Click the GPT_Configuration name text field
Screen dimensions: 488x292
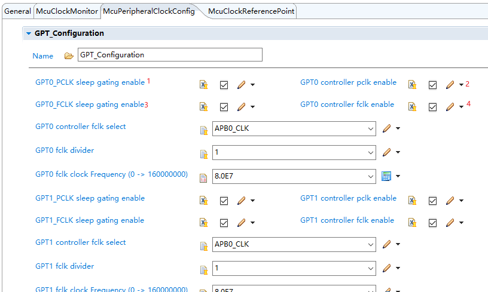(170, 55)
